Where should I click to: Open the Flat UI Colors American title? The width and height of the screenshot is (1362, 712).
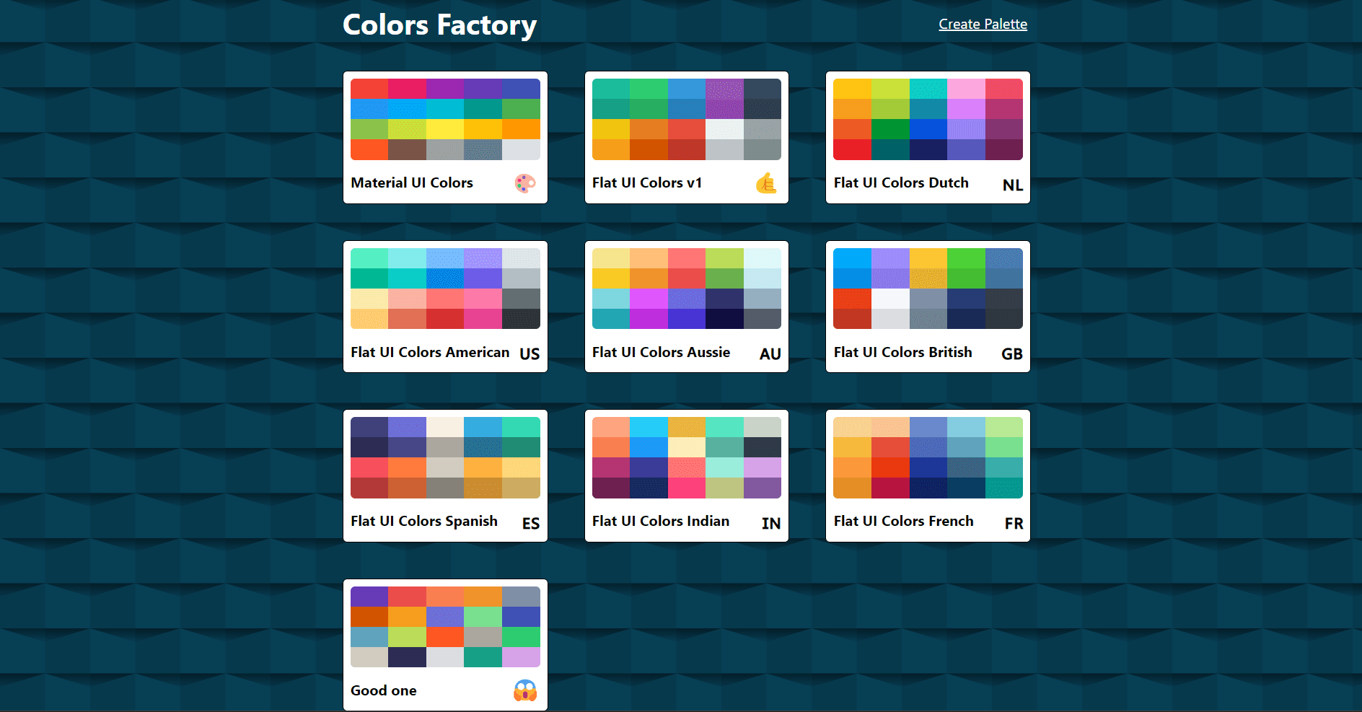point(430,352)
